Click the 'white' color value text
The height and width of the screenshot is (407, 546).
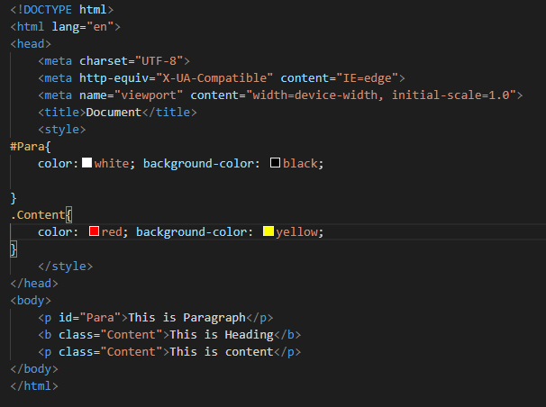pyautogui.click(x=112, y=164)
